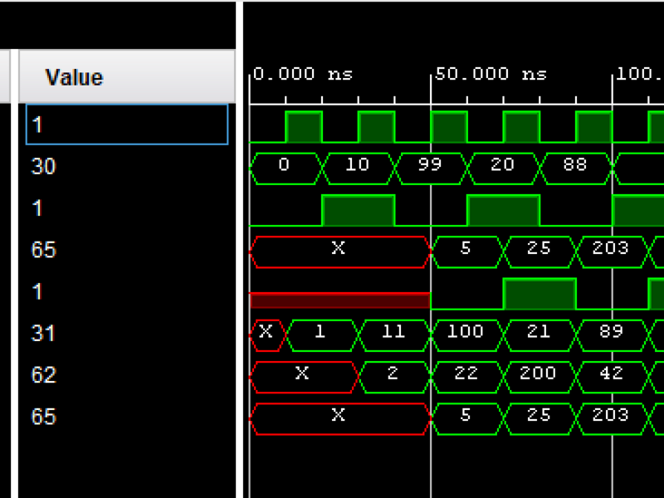This screenshot has width=664, height=498.
Task: Click the solid red undefined signal bar
Action: click(340, 300)
